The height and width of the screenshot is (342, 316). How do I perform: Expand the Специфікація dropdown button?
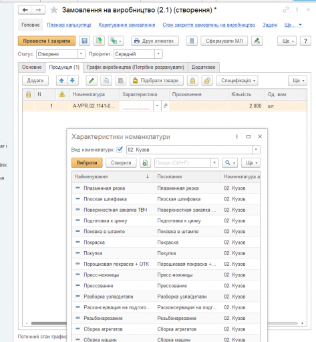click(237, 81)
